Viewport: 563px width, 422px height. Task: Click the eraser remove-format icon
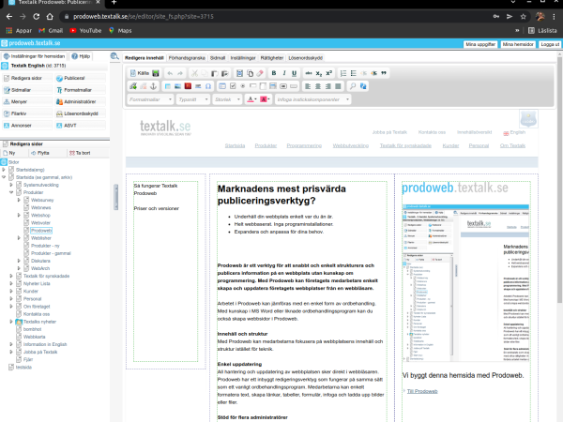pos(260,73)
